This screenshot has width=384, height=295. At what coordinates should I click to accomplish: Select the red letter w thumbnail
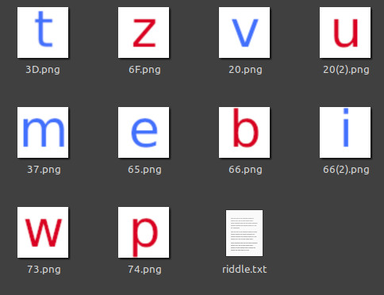pos(43,232)
